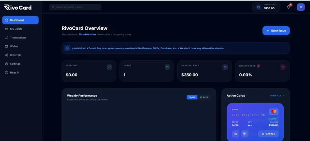Click the search accounts input field
This screenshot has height=141, width=310.
75,7
